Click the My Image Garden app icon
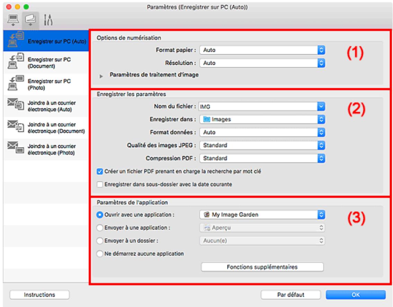 (206, 215)
